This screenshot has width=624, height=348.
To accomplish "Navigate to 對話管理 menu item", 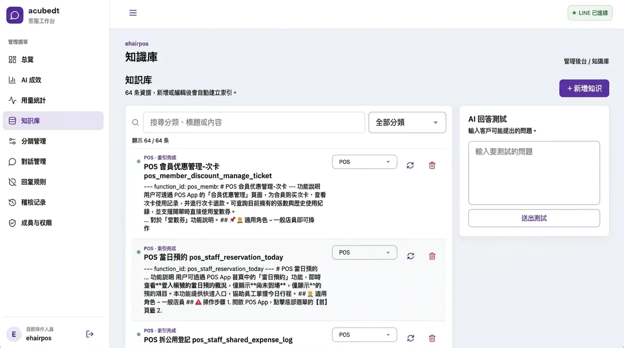I will 53,161.
